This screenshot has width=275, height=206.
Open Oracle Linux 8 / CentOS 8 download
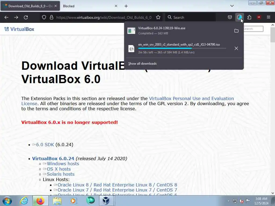[117, 185]
